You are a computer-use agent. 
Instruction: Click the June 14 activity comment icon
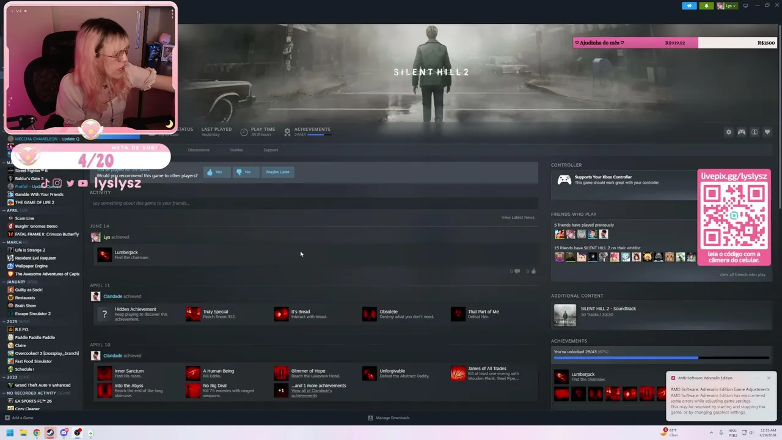pyautogui.click(x=517, y=271)
